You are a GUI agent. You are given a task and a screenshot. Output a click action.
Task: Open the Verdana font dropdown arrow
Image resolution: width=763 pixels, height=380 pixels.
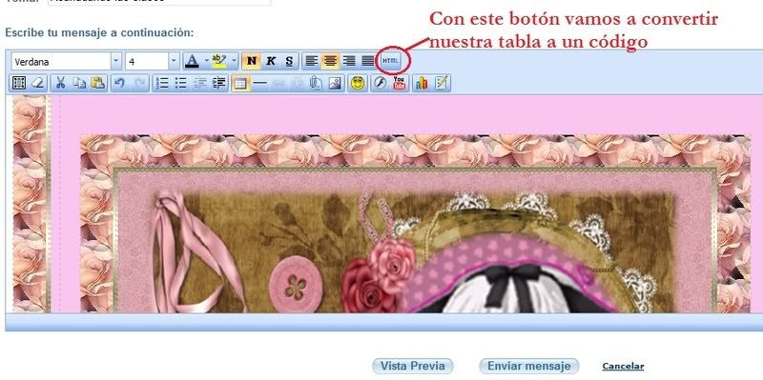coord(116,62)
